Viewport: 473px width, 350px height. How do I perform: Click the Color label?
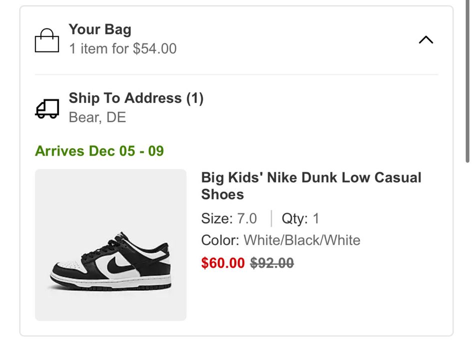pyautogui.click(x=220, y=240)
